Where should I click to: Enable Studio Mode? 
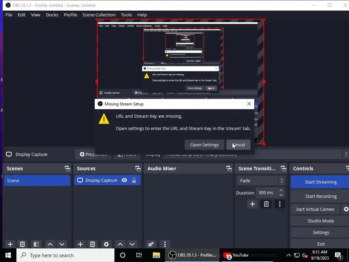pos(320,221)
